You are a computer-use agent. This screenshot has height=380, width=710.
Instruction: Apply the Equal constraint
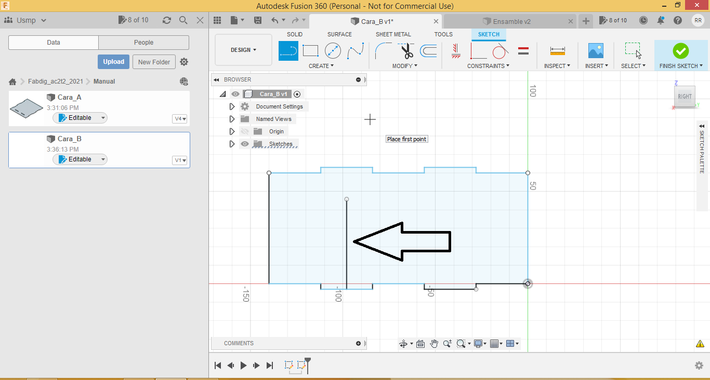point(523,51)
